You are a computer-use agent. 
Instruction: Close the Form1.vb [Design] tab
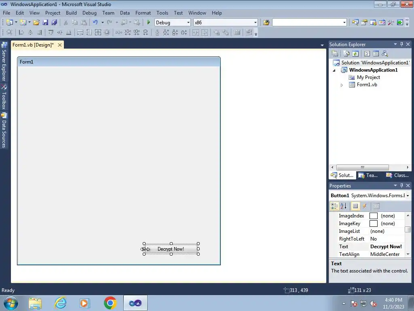coord(60,45)
